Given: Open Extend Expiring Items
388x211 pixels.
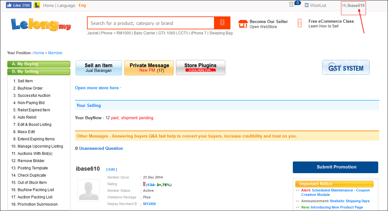Looking at the screenshot, I should [x=36, y=139].
